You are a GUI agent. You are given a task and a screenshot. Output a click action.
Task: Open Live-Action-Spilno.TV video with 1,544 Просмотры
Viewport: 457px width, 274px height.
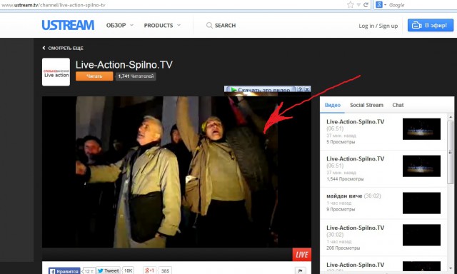(x=356, y=158)
